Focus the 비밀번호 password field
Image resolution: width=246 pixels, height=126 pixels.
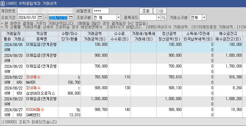[x=101, y=11]
